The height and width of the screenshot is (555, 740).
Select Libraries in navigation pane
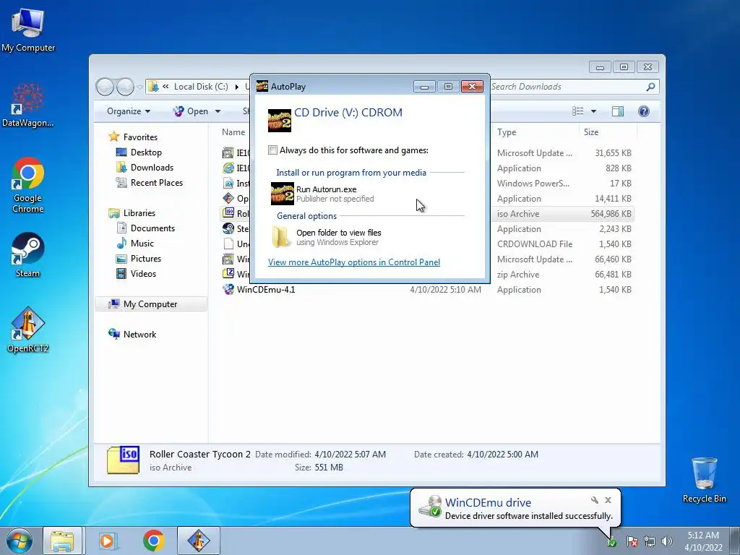tap(139, 213)
